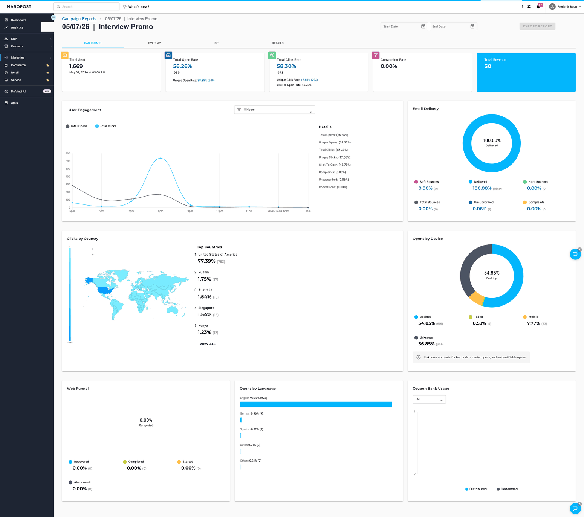Switch to the ISP tab
Viewport: 584px width, 517px height.
click(x=216, y=43)
